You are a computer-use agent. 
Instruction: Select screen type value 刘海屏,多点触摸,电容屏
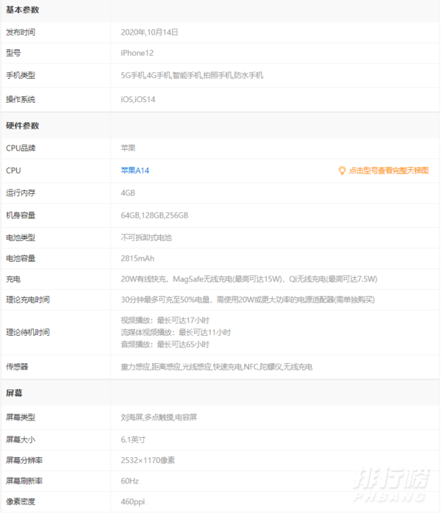click(159, 417)
